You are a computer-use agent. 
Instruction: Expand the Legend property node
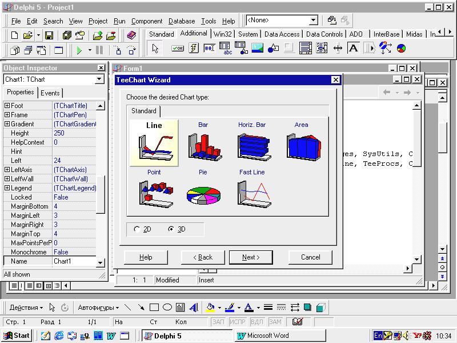pyautogui.click(x=7, y=188)
